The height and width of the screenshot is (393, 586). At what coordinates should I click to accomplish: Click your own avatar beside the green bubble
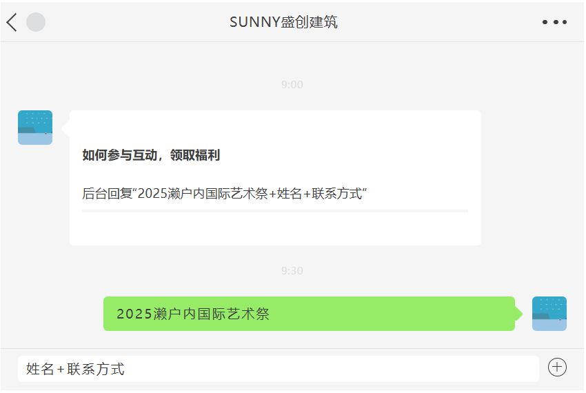[x=549, y=314]
